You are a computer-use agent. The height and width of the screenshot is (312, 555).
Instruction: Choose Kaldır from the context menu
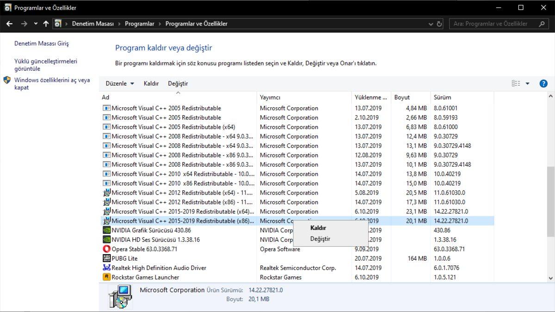coord(318,228)
